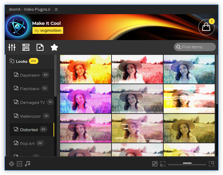Click the yellow notification badge showing 1
The height and width of the screenshot is (175, 223).
click(x=212, y=21)
